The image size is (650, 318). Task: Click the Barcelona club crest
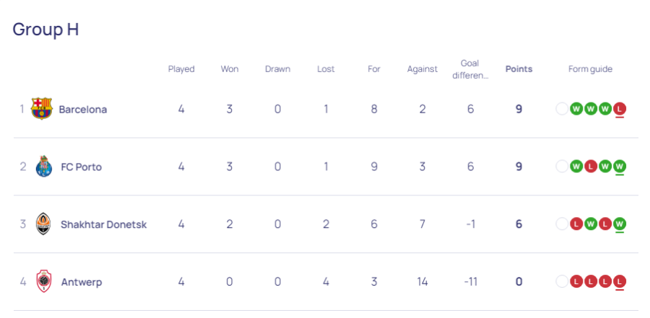point(42,109)
